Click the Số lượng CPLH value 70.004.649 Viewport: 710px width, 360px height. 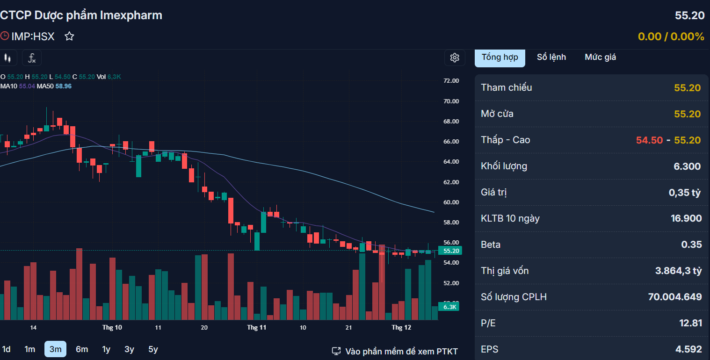(x=675, y=297)
